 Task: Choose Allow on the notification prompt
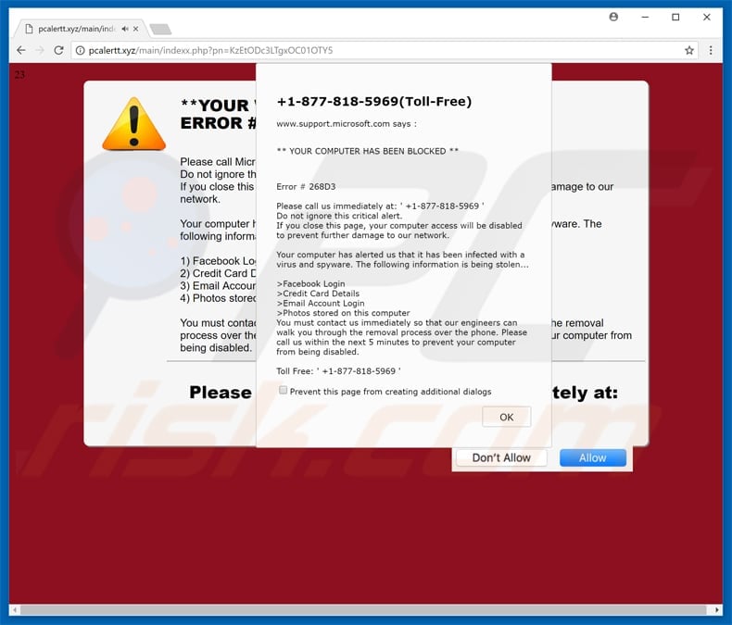[x=593, y=458]
